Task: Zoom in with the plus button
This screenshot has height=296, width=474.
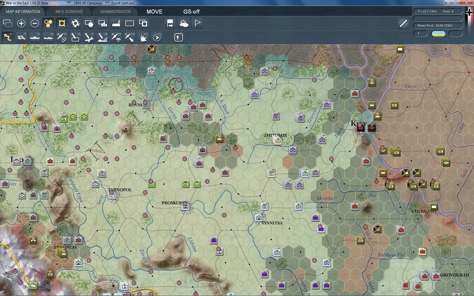Action: click(21, 23)
